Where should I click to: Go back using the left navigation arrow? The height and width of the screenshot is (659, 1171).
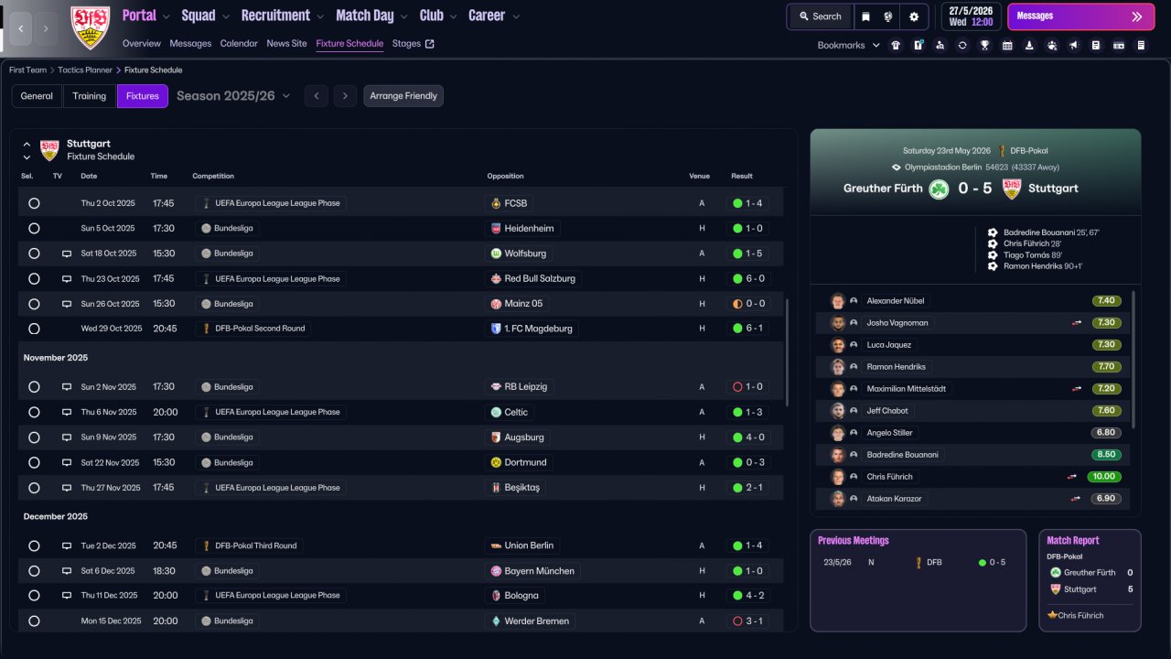[20, 28]
